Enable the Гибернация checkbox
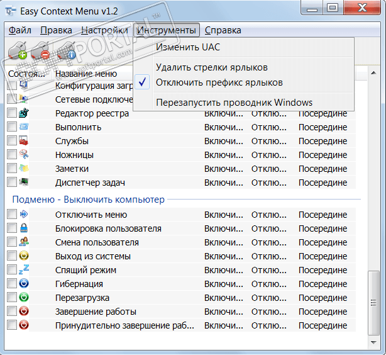 point(12,283)
